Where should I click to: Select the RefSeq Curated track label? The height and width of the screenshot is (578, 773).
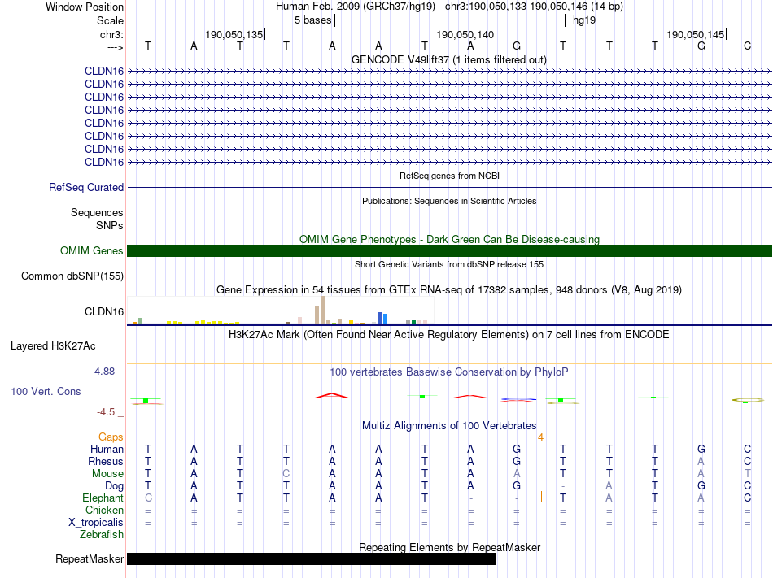click(x=86, y=188)
